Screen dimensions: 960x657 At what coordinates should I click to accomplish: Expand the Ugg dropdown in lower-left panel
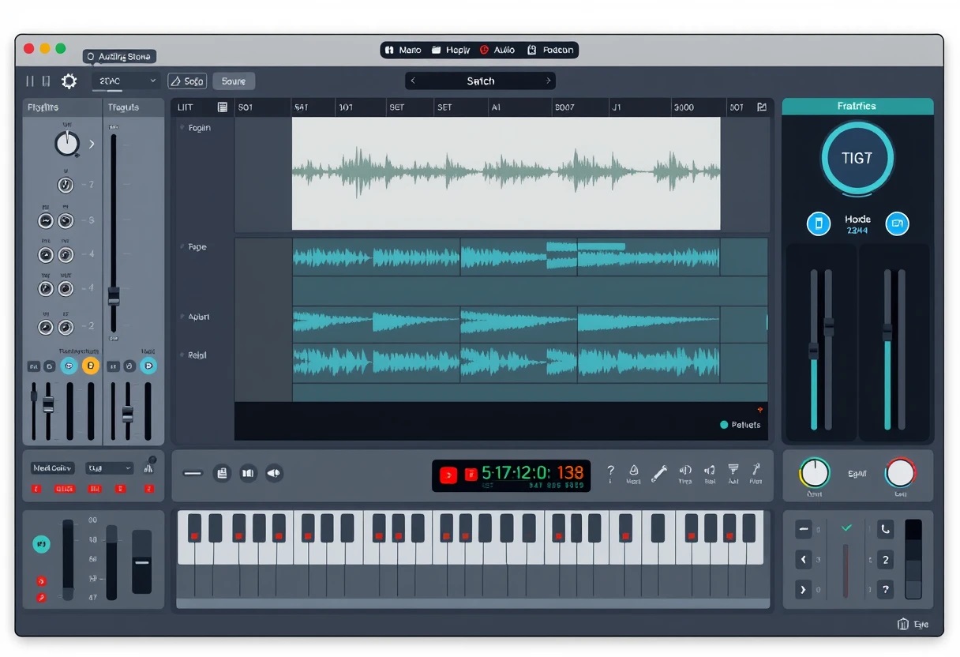pyautogui.click(x=109, y=468)
